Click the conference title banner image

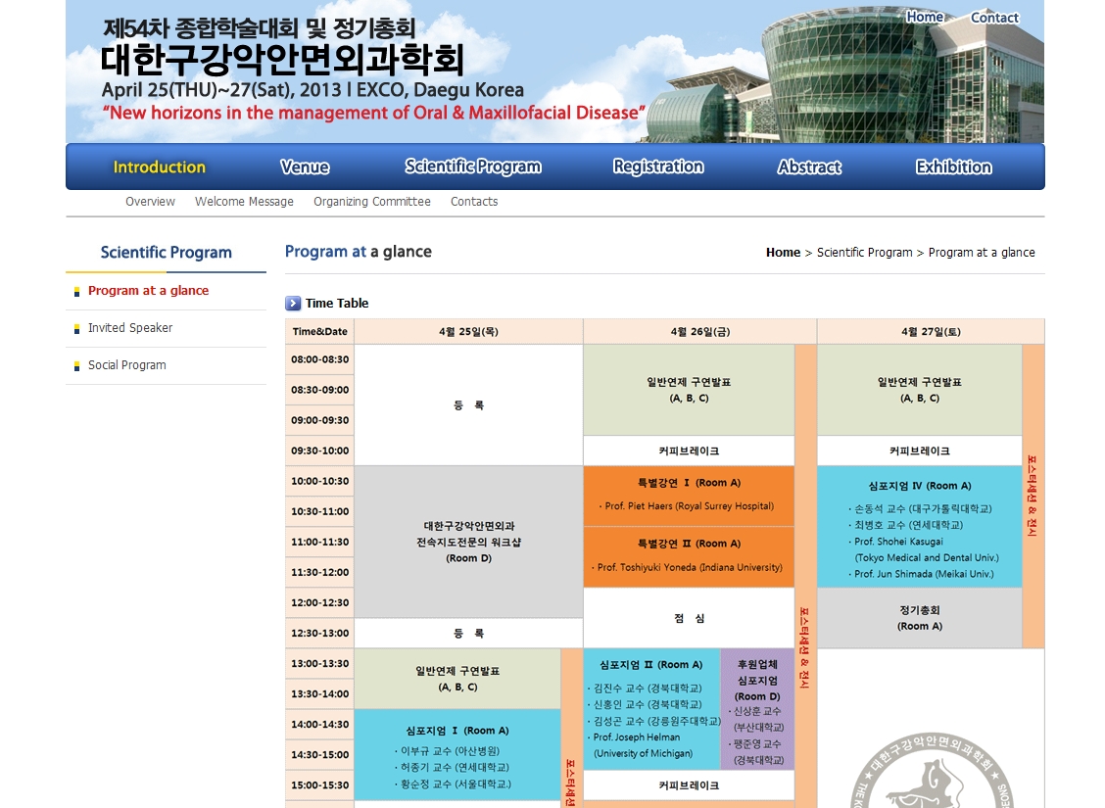(x=555, y=71)
